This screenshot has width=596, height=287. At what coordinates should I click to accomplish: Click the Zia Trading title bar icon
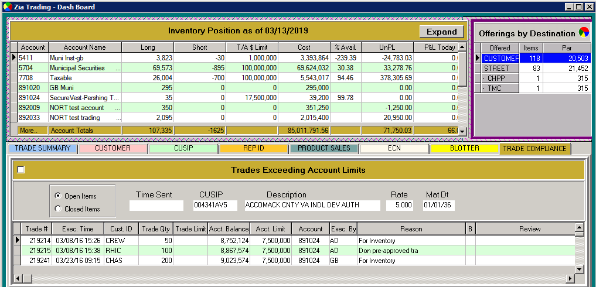click(6, 7)
